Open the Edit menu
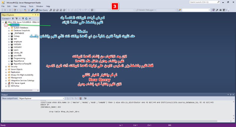 [x=9, y=6]
